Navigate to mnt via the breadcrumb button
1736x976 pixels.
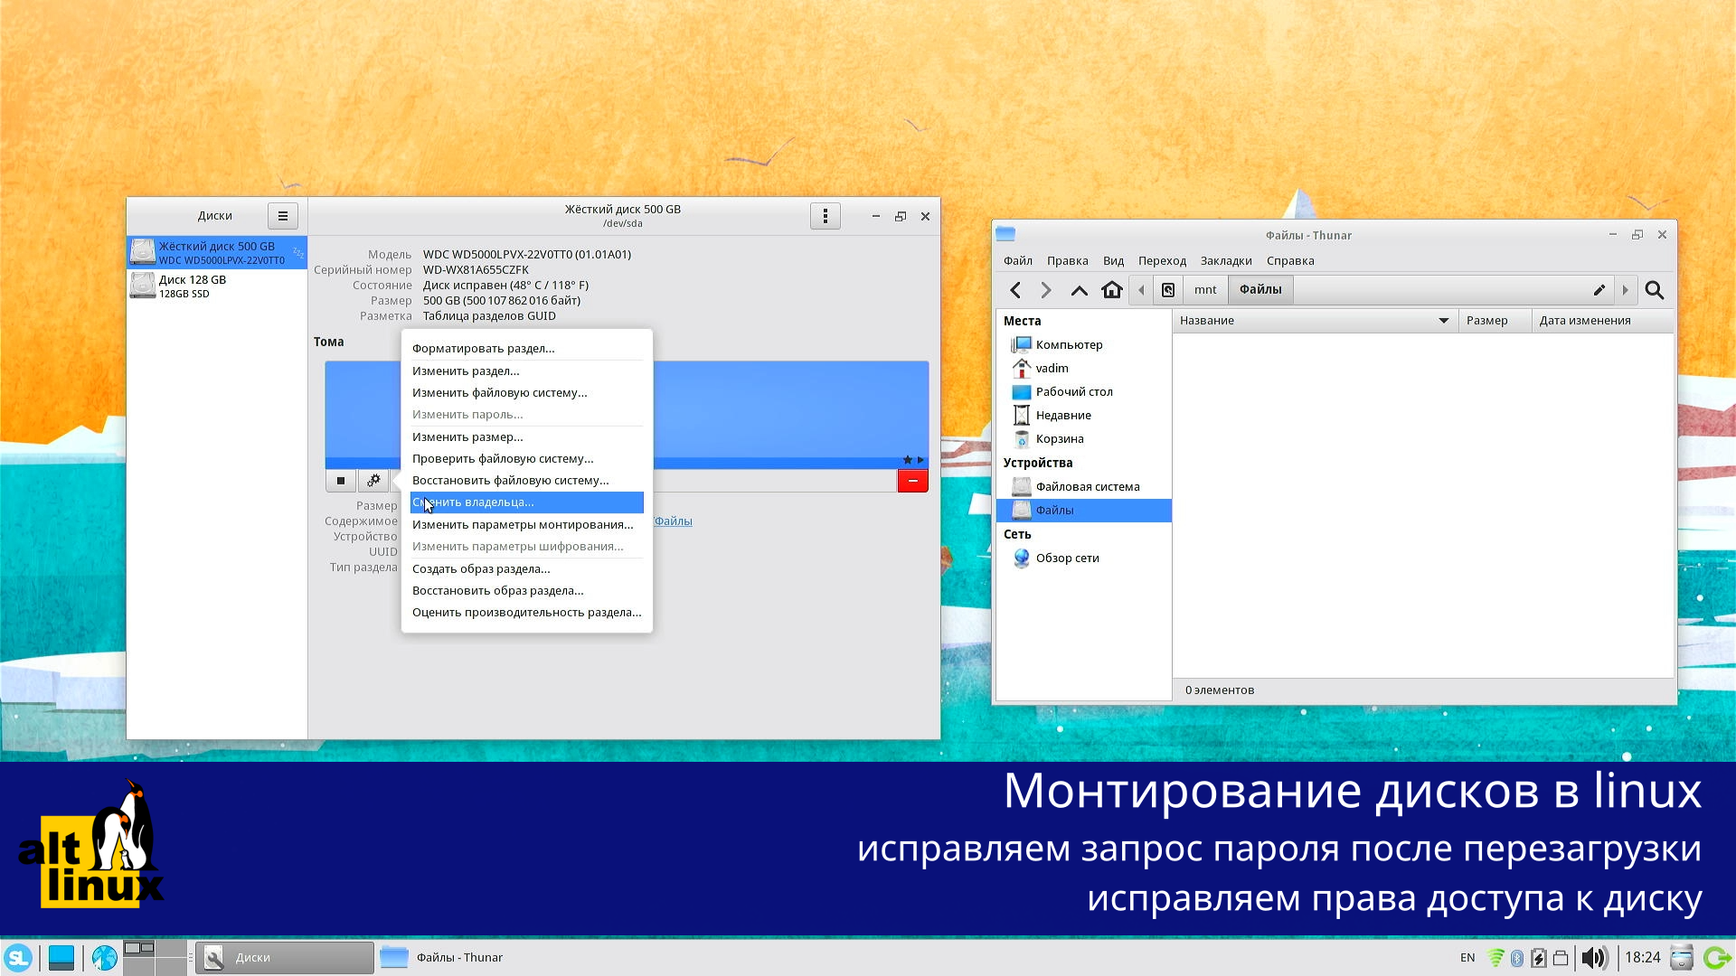tap(1205, 289)
